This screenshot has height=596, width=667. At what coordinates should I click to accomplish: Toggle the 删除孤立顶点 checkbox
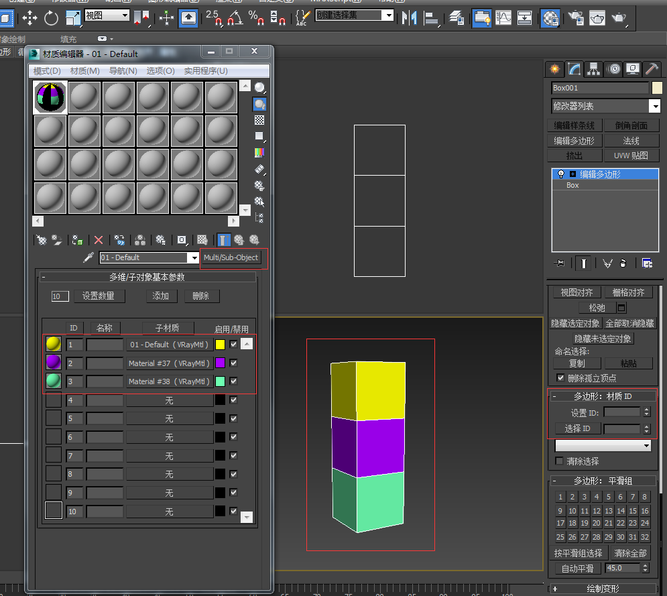560,378
